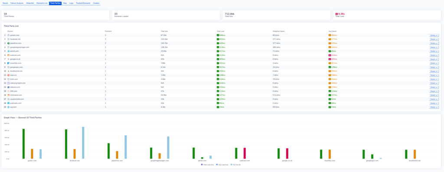This screenshot has width=444, height=172.
Task: Click the red warning icon beside 5.36s
Action: coord(336,14)
